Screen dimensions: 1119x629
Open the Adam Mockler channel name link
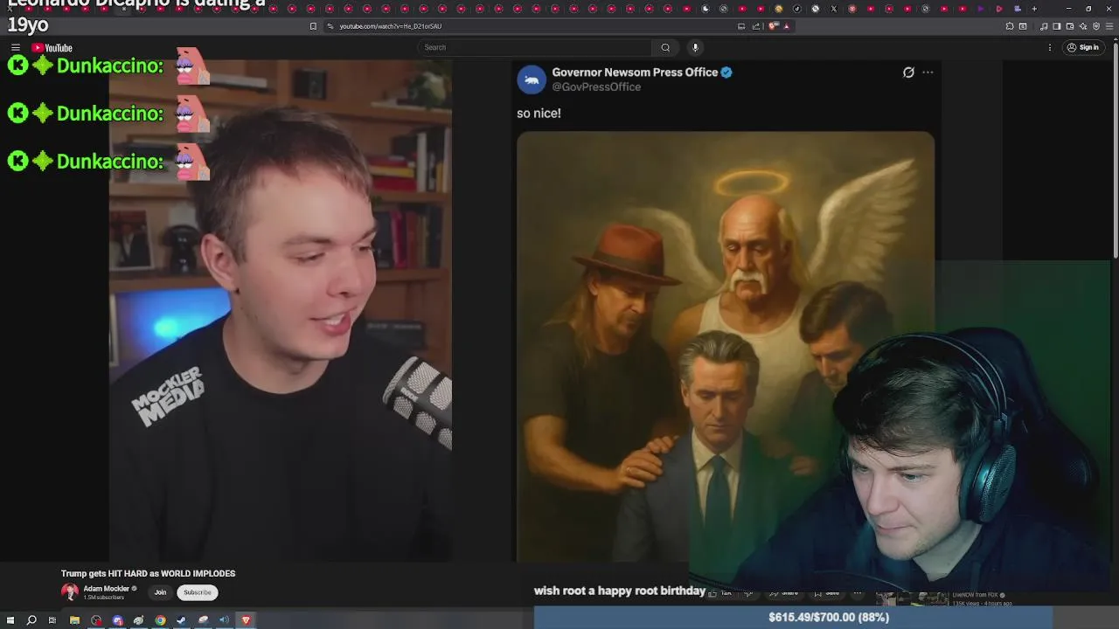106,589
